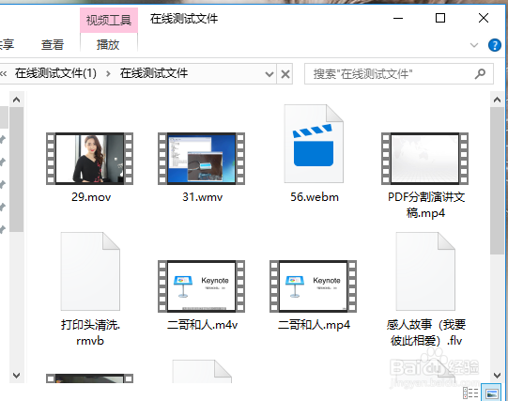Expand the ribbon with the chevron arrow
Viewport: 508px width, 401px height.
tap(474, 45)
